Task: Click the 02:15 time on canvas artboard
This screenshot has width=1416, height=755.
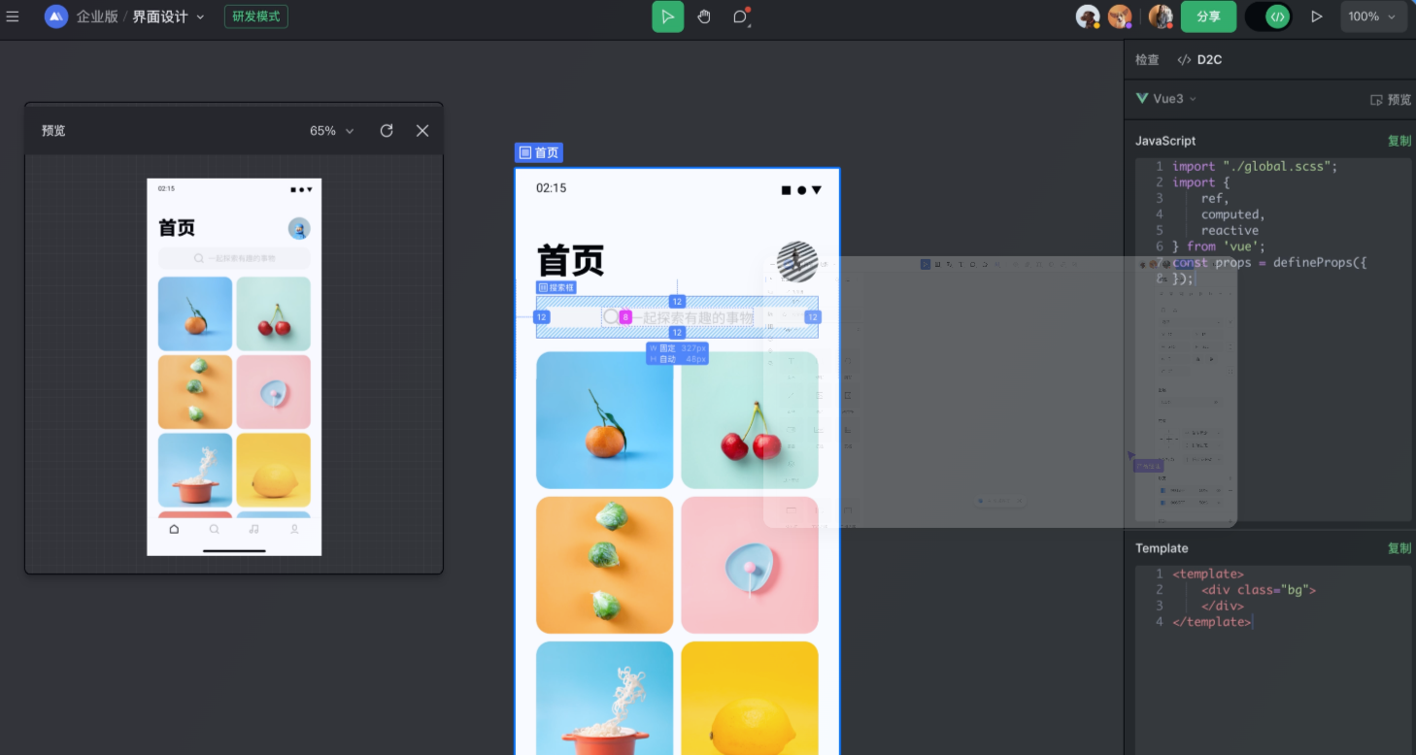Action: [x=551, y=188]
